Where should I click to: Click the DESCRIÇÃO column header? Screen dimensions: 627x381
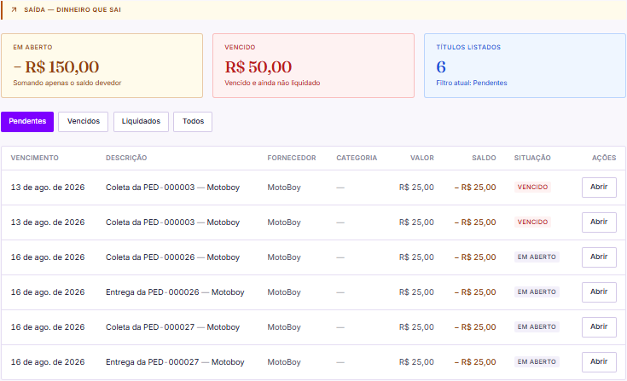pos(126,158)
